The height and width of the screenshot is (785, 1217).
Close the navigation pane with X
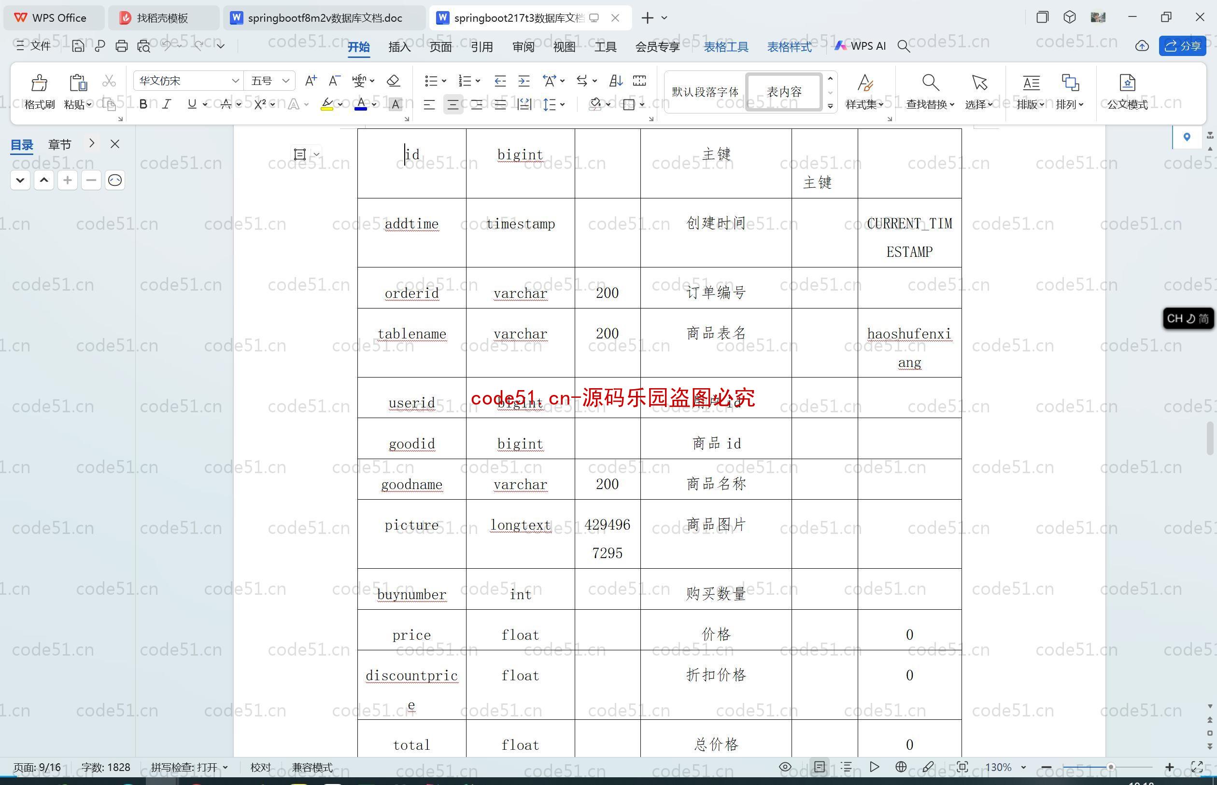pos(115,144)
